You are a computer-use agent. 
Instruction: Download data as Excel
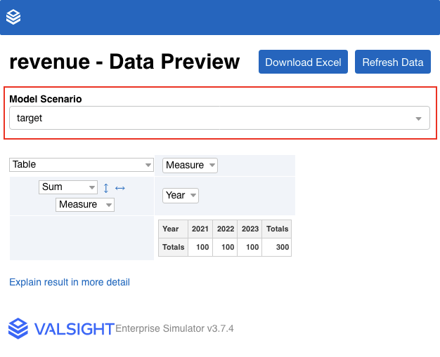click(303, 62)
